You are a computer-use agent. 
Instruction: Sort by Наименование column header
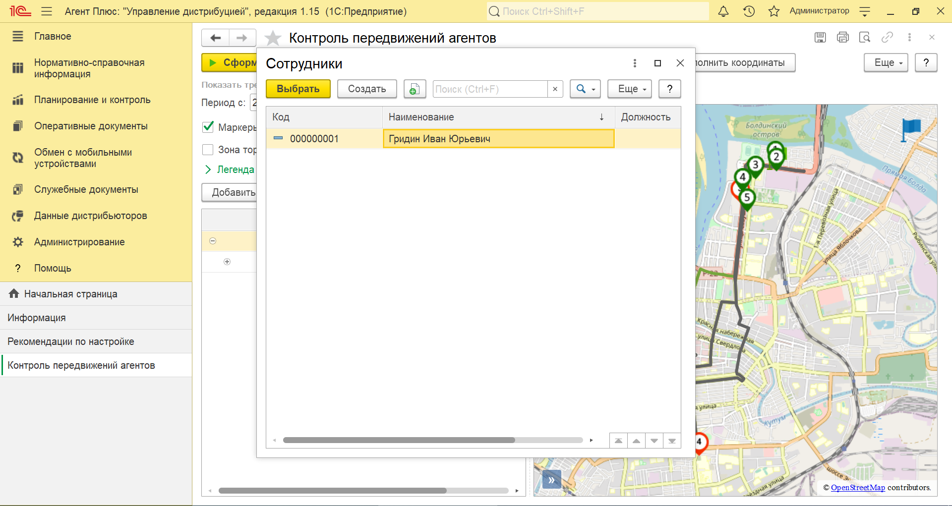[498, 117]
